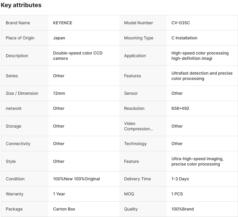Click the 656*492 resolution value
The image size is (238, 217).
[x=180, y=108]
